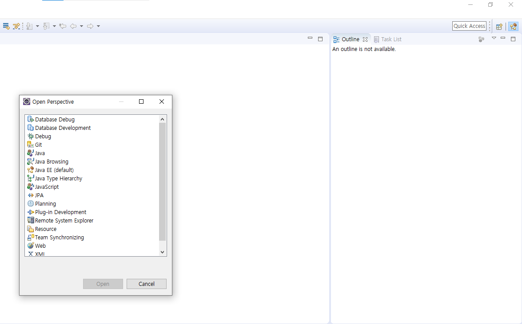
Task: Open the Back history dropdown arrow
Action: pyautogui.click(x=81, y=26)
